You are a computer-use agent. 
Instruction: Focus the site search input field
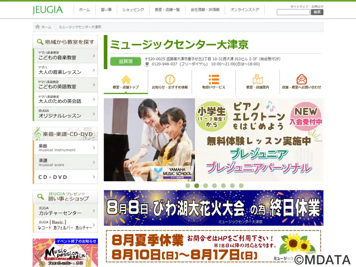293,12
